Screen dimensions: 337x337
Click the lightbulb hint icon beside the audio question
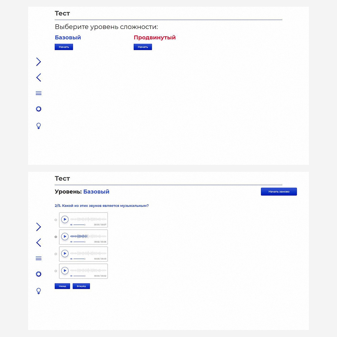(x=38, y=291)
